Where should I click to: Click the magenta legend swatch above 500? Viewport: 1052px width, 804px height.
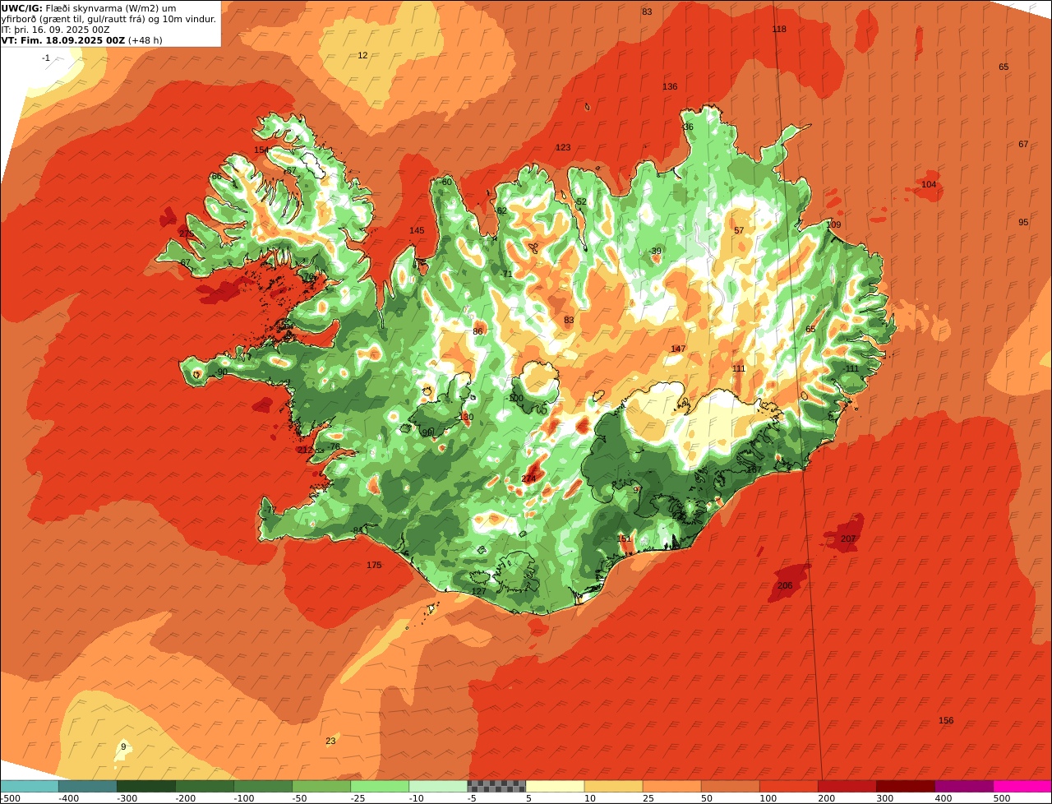point(1022,786)
